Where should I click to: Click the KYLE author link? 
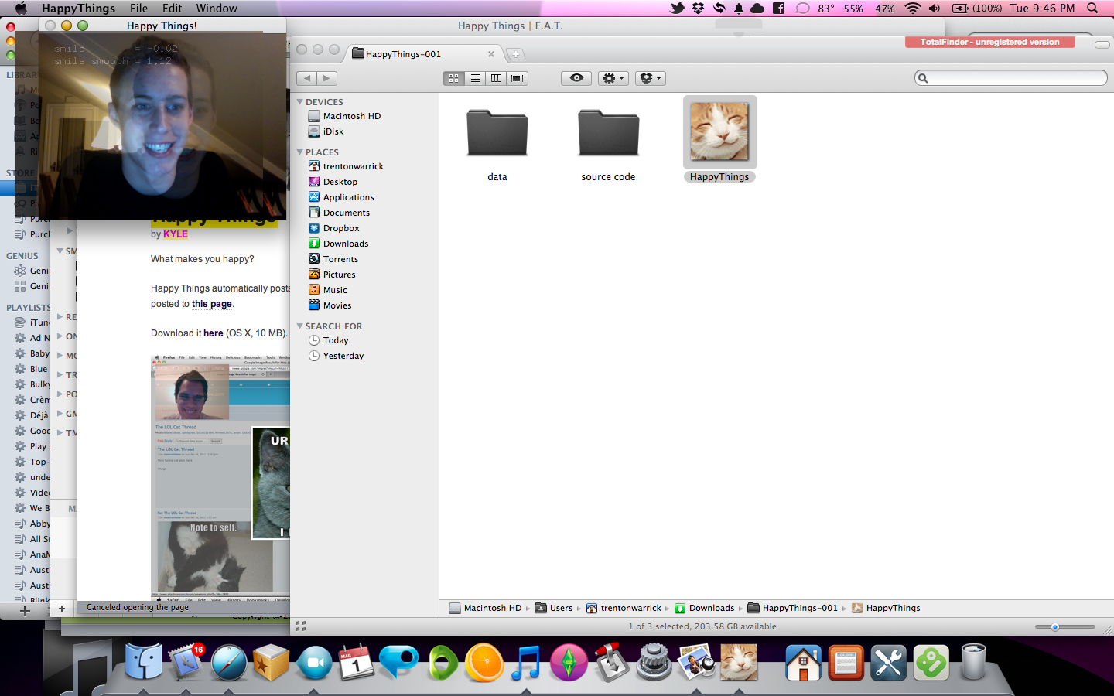(176, 234)
